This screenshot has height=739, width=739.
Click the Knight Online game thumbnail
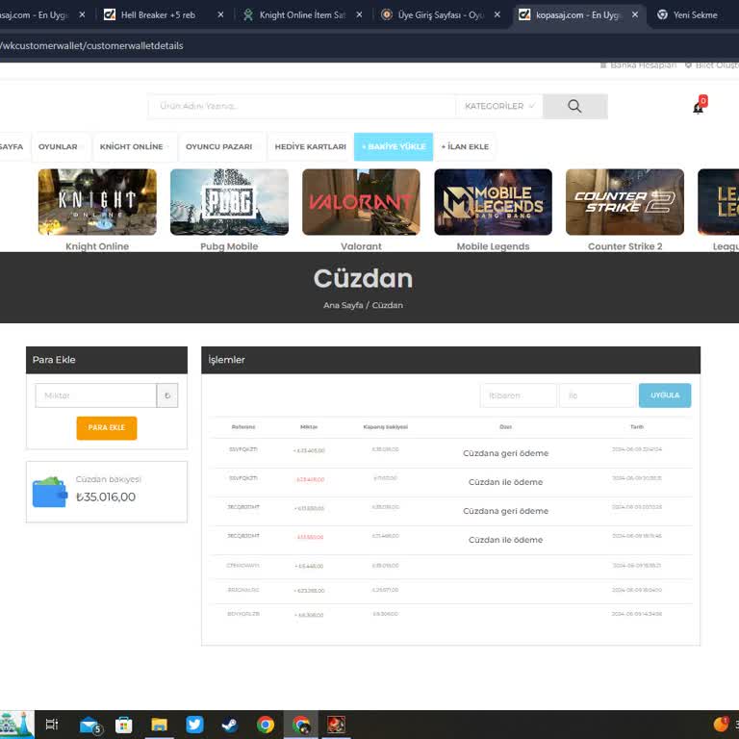click(x=97, y=202)
